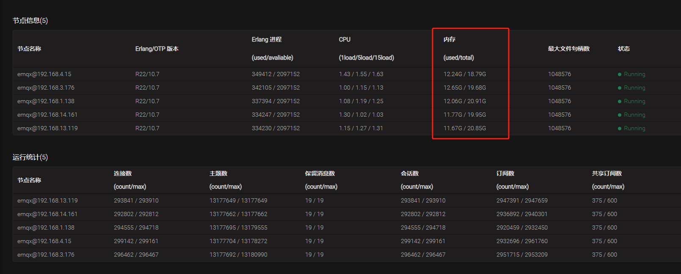Viewport: 681px width, 274px height.
Task: Click the green Running dot for emqx@192.168.14.161
Action: click(x=620, y=115)
